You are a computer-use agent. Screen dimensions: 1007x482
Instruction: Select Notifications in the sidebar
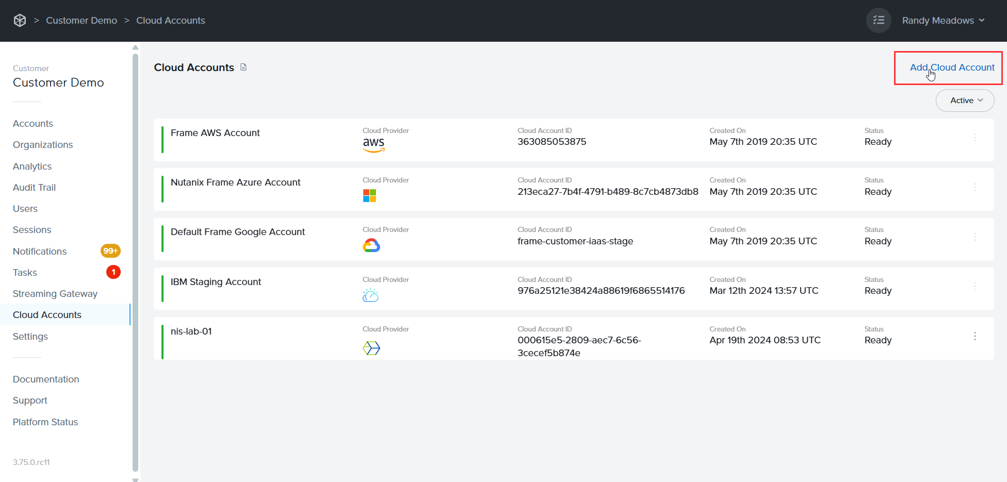39,251
